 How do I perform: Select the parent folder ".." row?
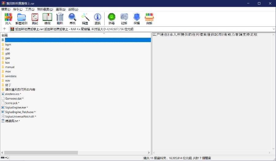(76, 40)
